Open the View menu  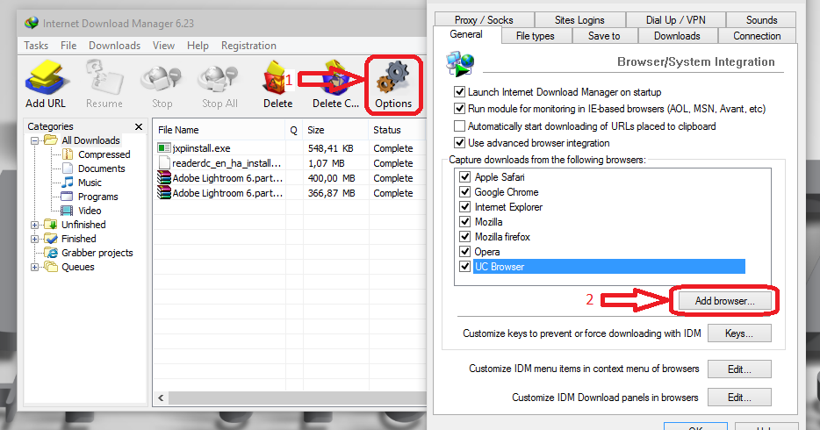[x=163, y=46]
